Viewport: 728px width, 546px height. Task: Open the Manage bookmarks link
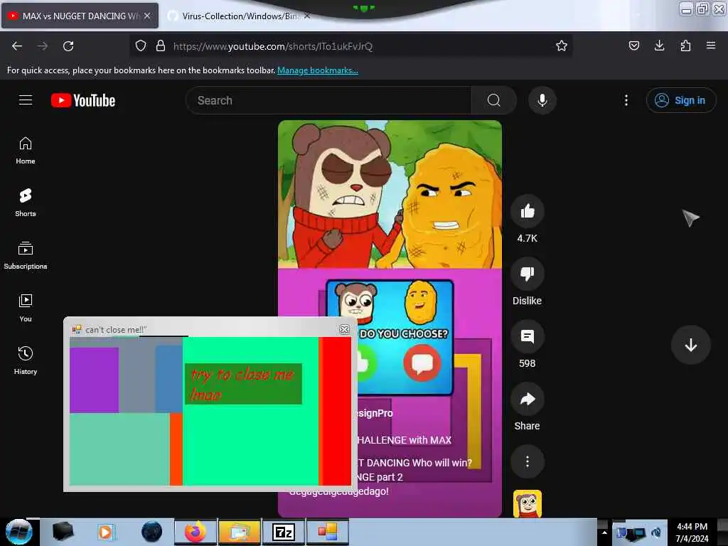click(318, 70)
